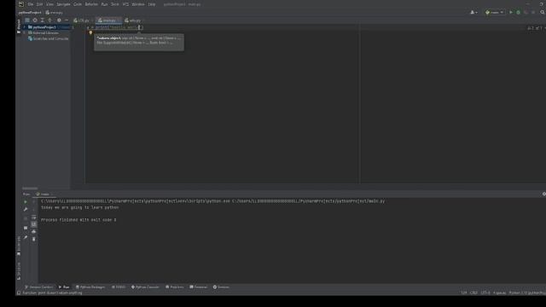Open the Project view selector dropdown

point(27,20)
